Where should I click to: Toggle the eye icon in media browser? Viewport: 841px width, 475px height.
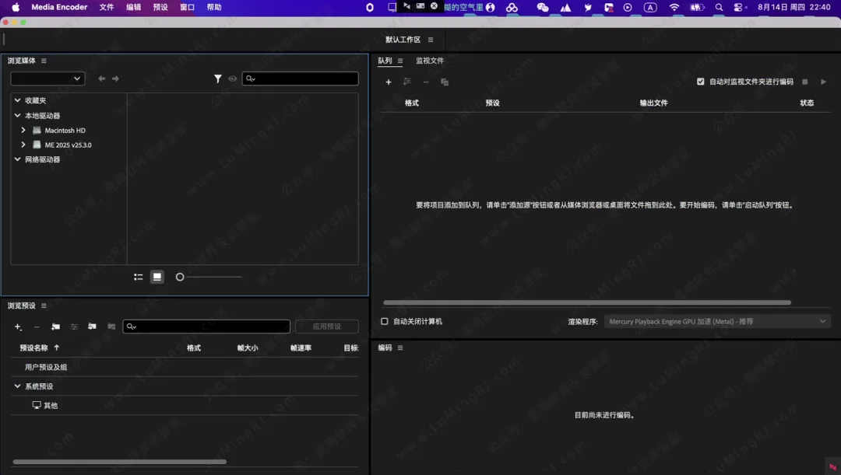232,79
